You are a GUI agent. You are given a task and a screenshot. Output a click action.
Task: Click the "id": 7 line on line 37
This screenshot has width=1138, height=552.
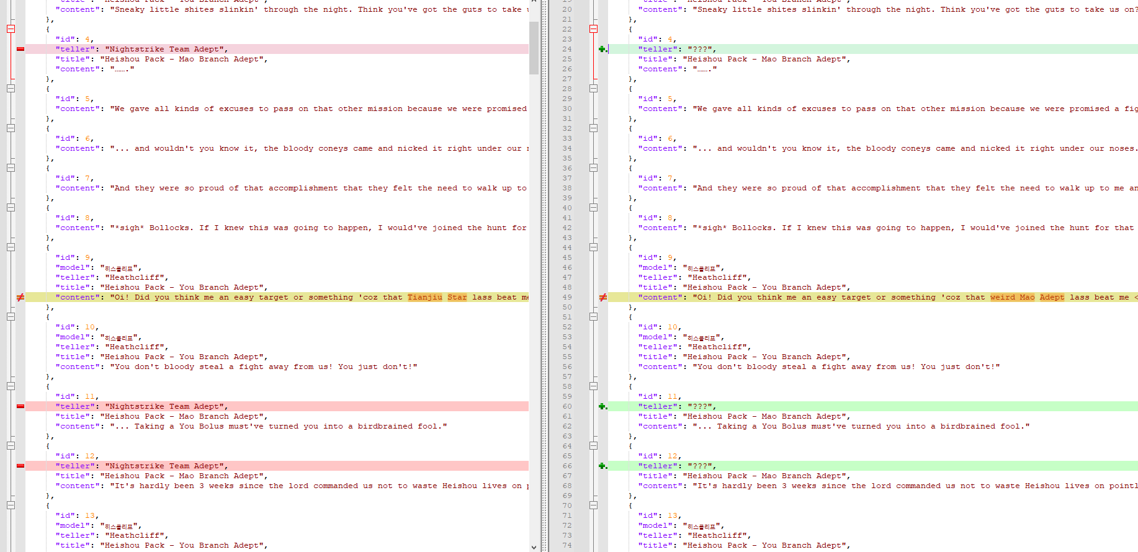point(657,178)
